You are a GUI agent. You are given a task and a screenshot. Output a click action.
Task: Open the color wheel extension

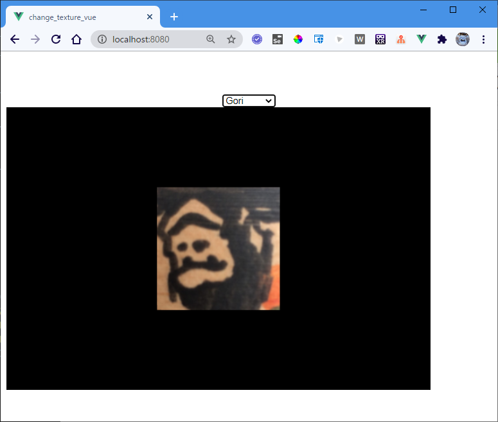point(298,39)
